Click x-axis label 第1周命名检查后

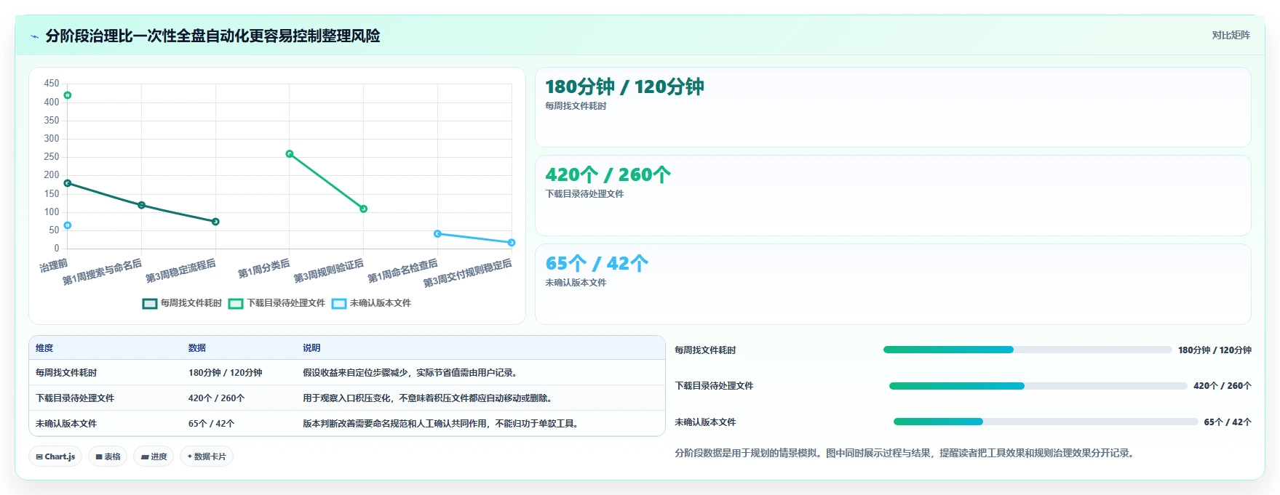pyautogui.click(x=402, y=270)
